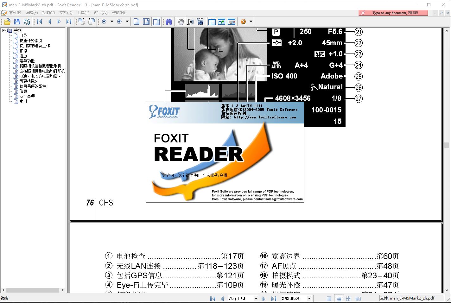Click the typewriter annotation toolbar icon
Viewport: 451px width, 303px height.
(x=232, y=22)
